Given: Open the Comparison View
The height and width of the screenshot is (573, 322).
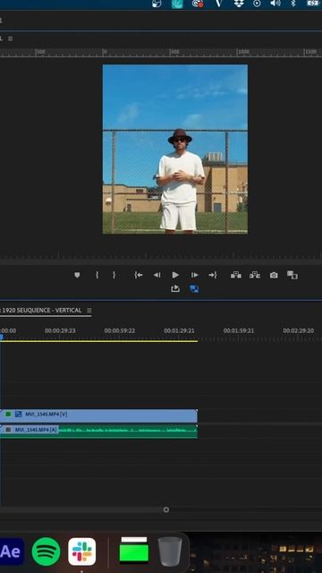Looking at the screenshot, I should point(292,275).
